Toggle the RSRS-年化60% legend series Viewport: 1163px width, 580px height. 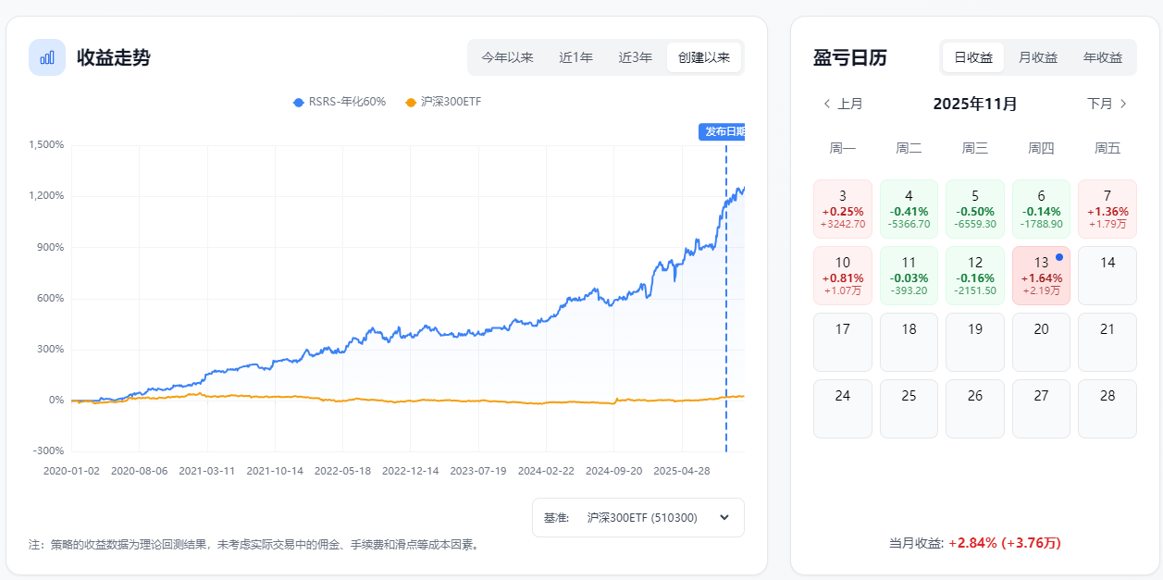coord(340,102)
